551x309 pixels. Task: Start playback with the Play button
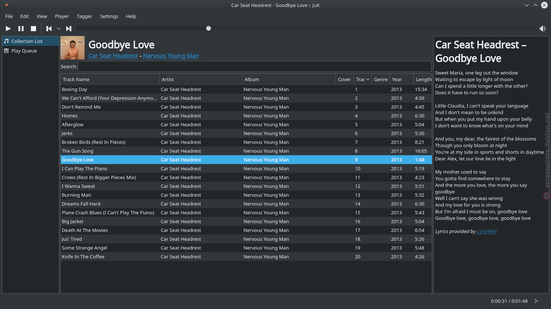[8, 29]
